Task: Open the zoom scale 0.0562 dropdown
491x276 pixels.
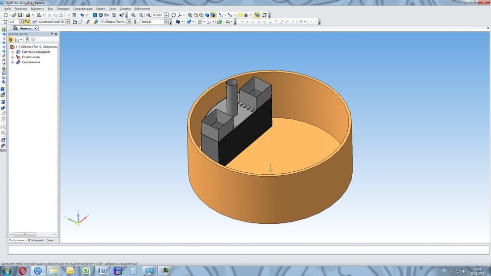Action: (166, 15)
